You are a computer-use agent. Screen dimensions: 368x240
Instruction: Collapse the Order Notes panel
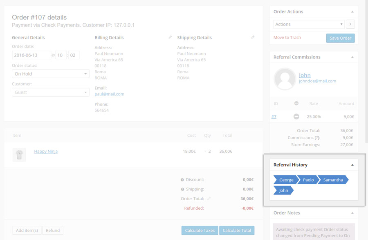[352, 213]
